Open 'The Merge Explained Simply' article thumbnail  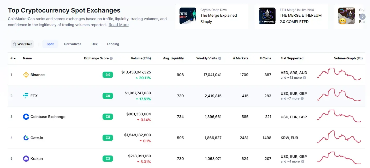(188, 16)
